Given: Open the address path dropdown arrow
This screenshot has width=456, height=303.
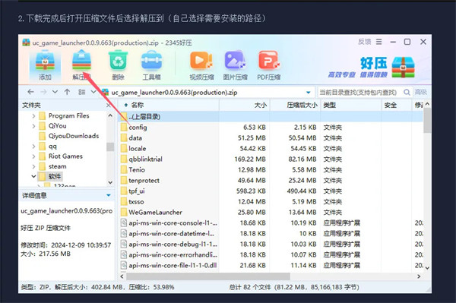Looking at the screenshot, I should 309,93.
